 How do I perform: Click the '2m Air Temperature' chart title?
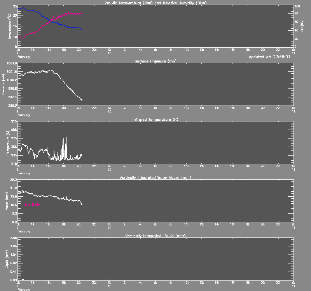155,3
